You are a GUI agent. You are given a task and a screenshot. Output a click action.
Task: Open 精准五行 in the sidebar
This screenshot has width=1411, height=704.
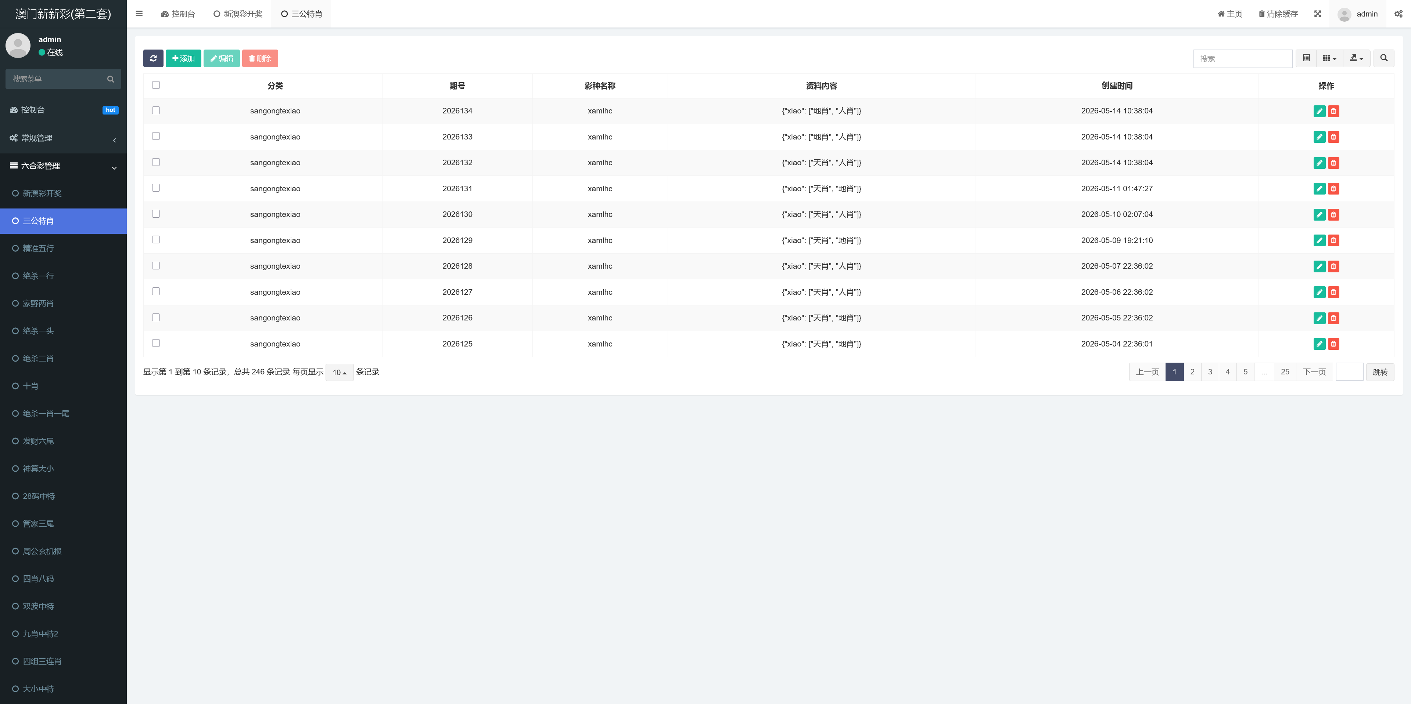pyautogui.click(x=64, y=248)
